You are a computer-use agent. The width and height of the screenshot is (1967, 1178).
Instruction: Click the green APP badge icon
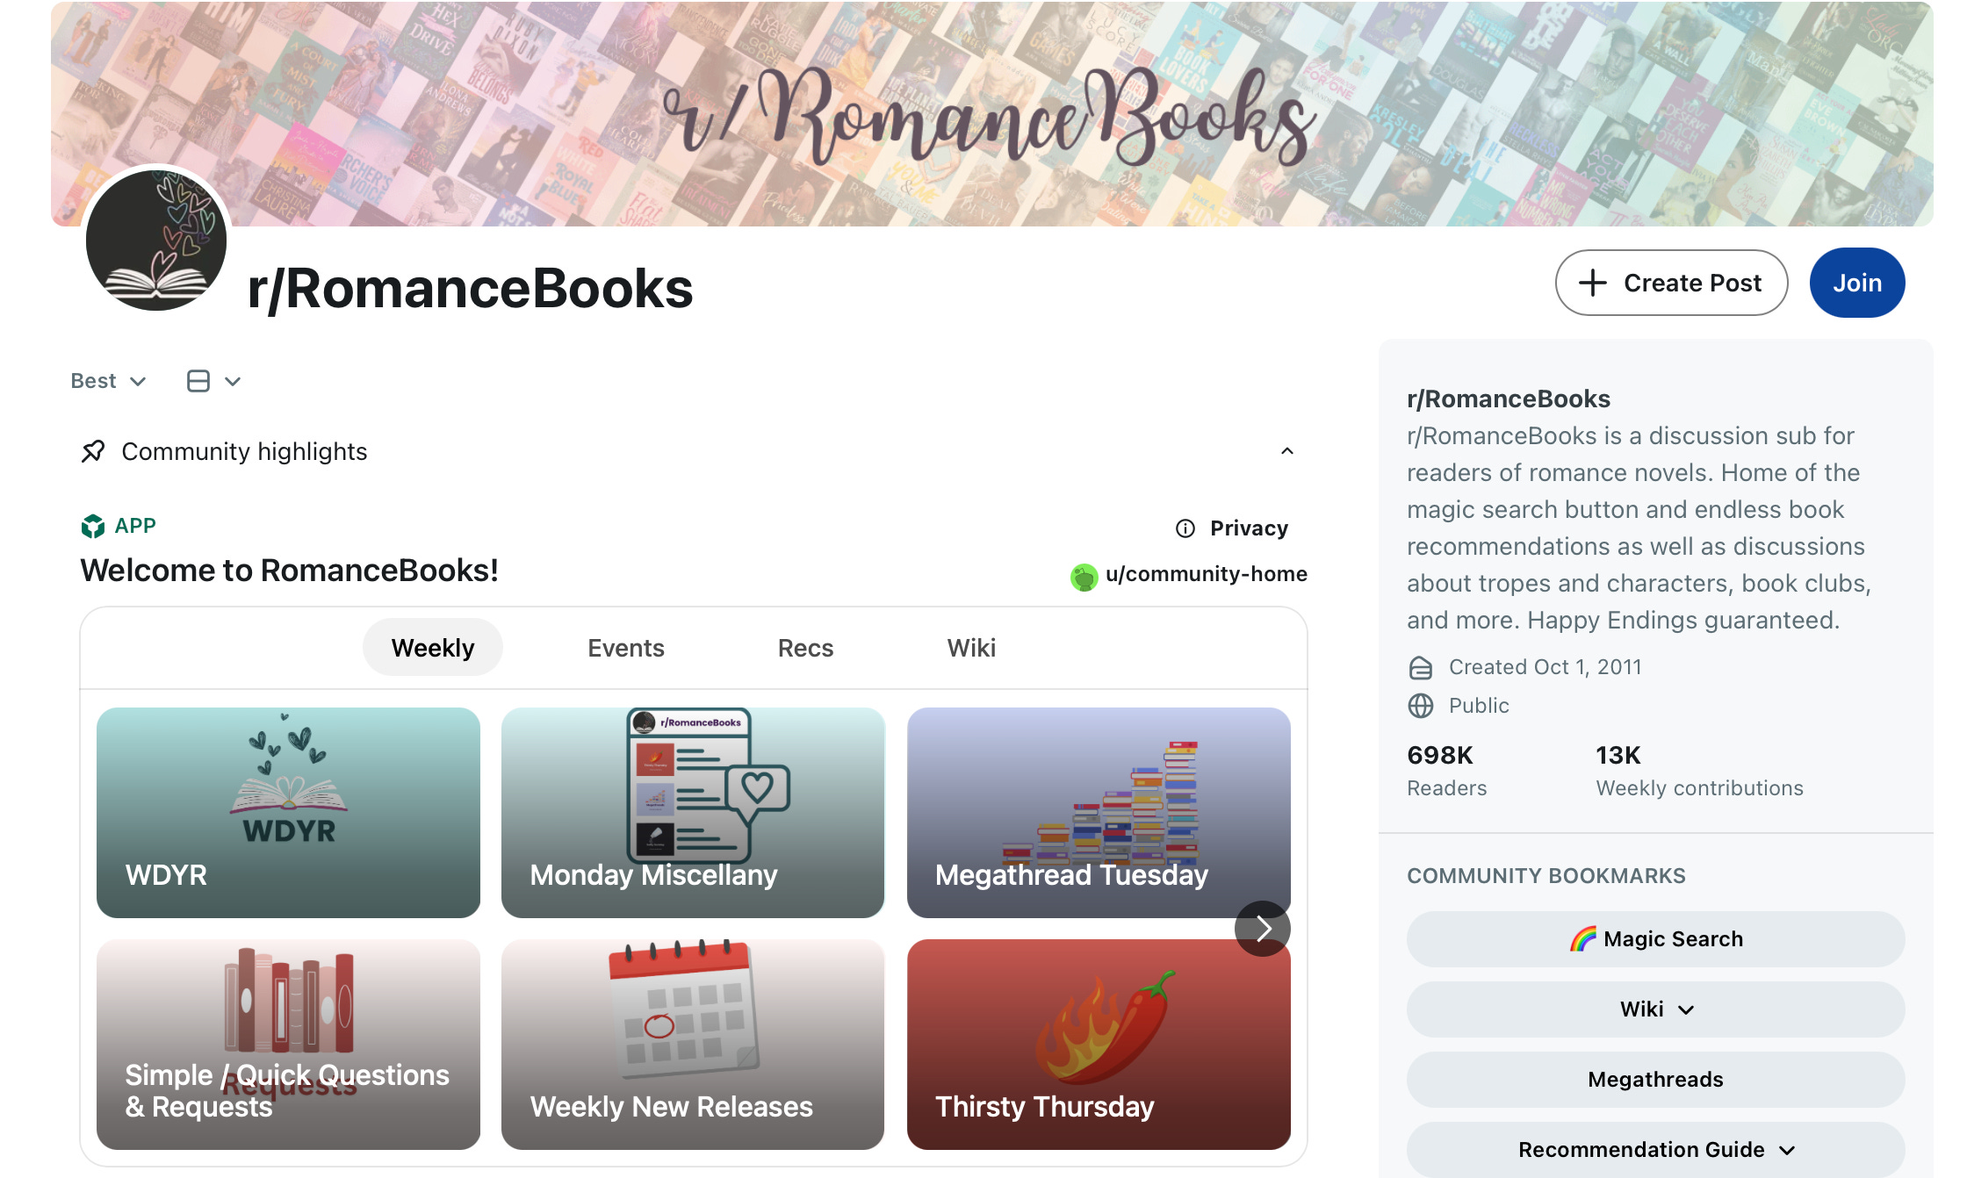93,526
